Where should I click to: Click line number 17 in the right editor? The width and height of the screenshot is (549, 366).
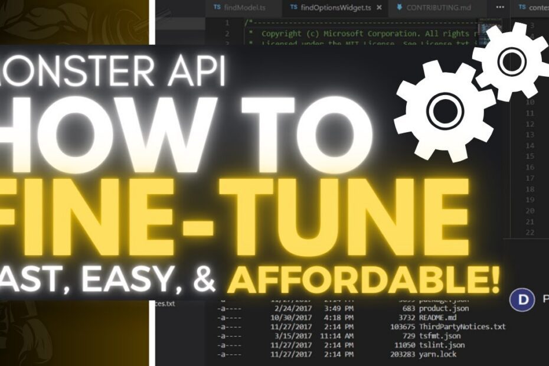[530, 178]
